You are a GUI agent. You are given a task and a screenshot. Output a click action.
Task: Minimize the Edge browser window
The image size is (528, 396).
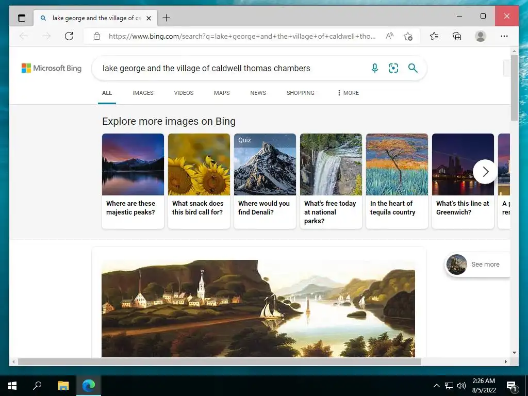(x=459, y=16)
